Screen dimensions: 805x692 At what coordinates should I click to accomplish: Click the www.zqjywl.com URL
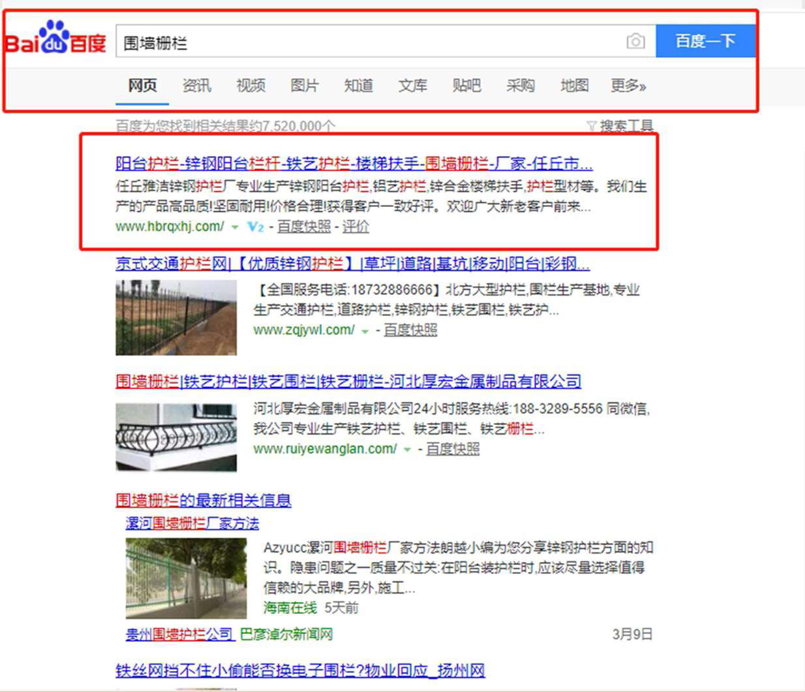[304, 330]
